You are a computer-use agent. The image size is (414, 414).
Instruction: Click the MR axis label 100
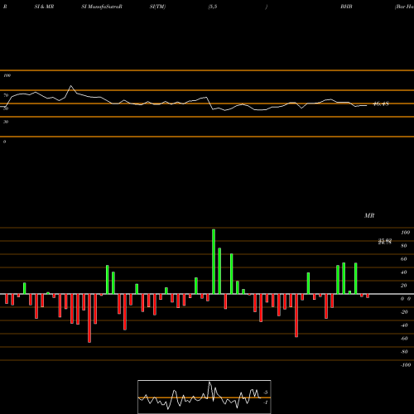click(405, 233)
